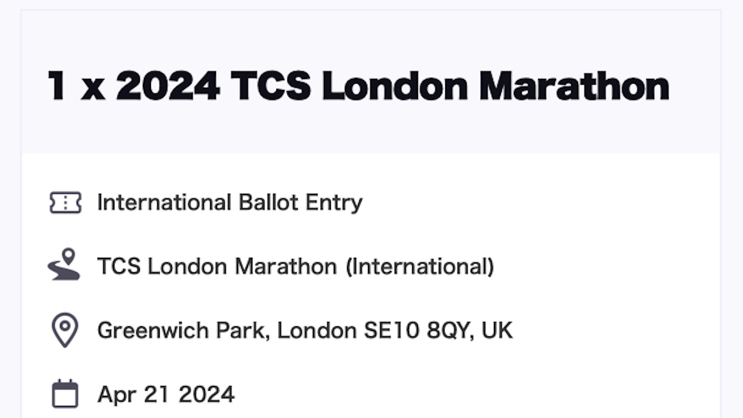Screen dimensions: 743x418
Task: Open the Greenwich Park address line
Action: [x=305, y=330]
